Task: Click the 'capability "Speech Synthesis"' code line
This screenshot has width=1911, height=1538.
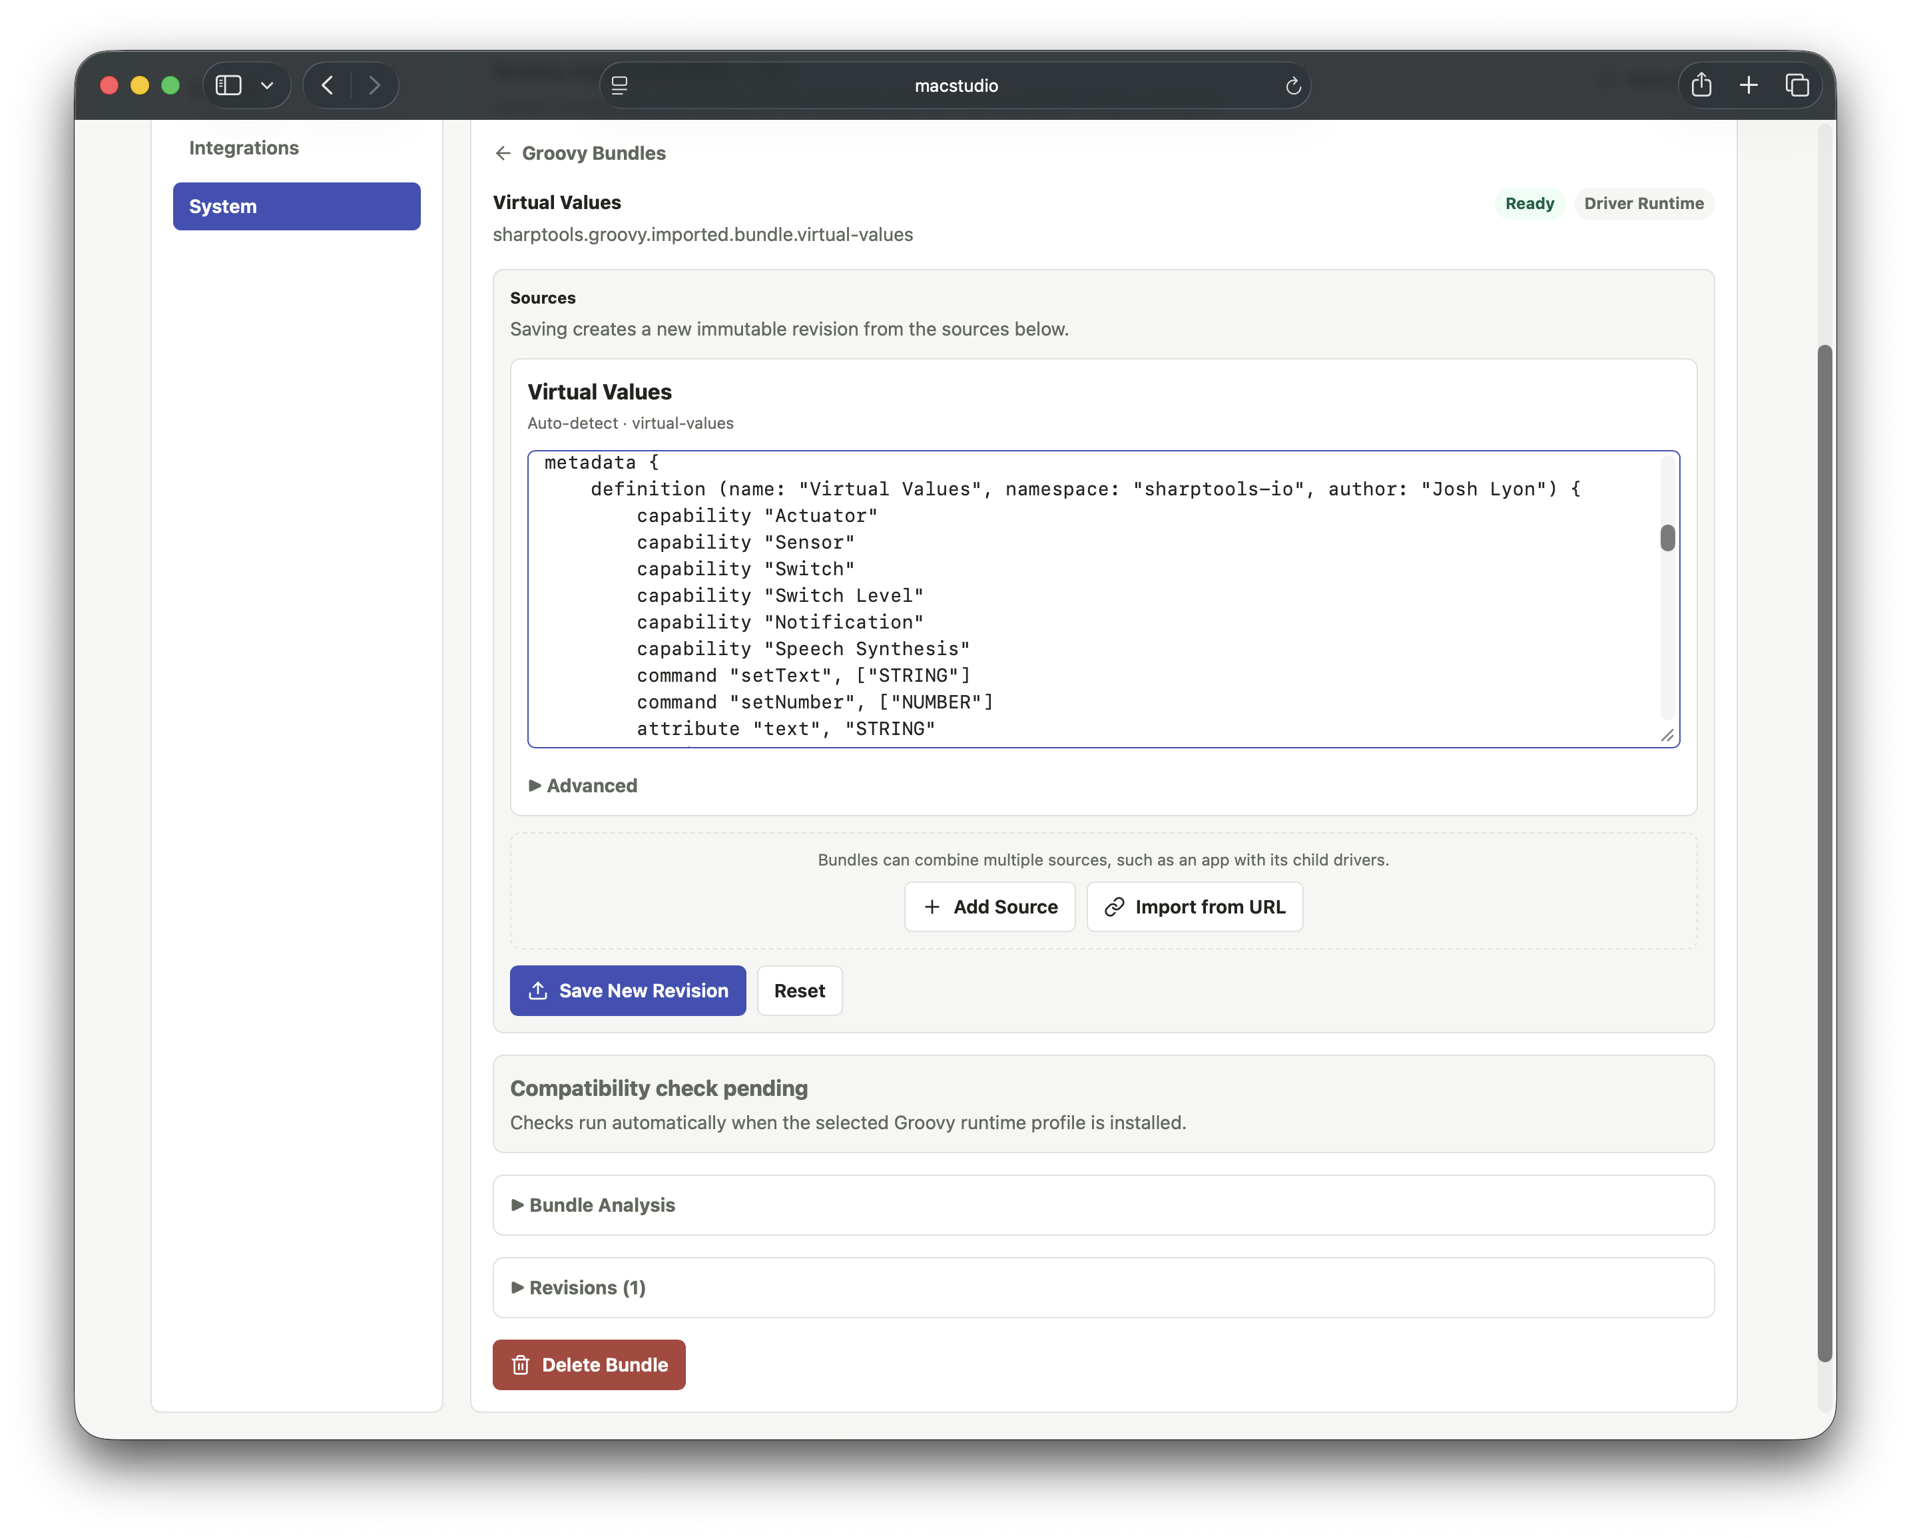Action: [803, 649]
